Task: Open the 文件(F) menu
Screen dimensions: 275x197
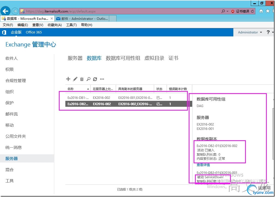Action: (8, 25)
